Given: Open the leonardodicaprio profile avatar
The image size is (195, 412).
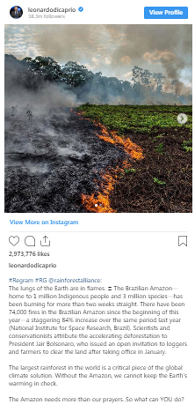Looking at the screenshot, I should pos(16,12).
